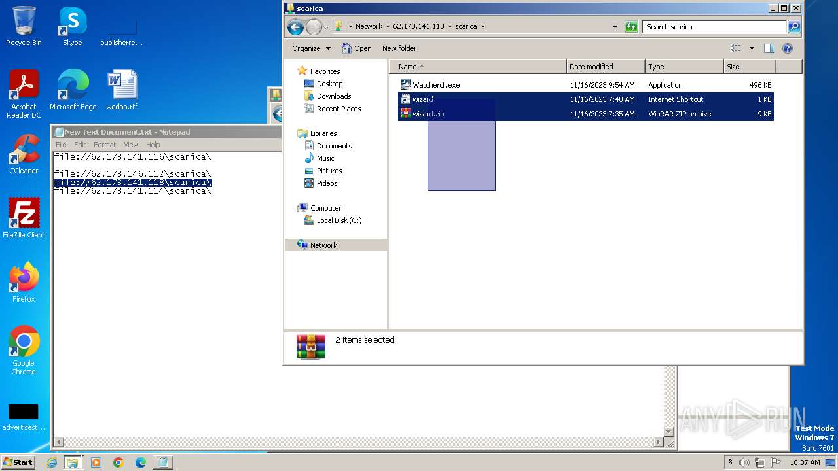
Task: Sort files by Size column
Action: point(750,67)
